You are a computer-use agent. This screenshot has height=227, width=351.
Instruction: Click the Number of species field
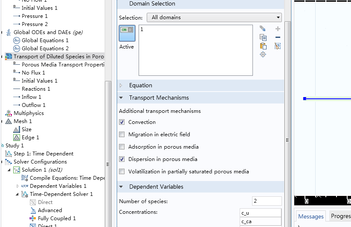click(x=267, y=201)
